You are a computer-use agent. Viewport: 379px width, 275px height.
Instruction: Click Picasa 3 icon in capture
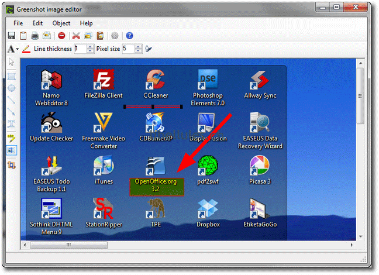(x=260, y=165)
